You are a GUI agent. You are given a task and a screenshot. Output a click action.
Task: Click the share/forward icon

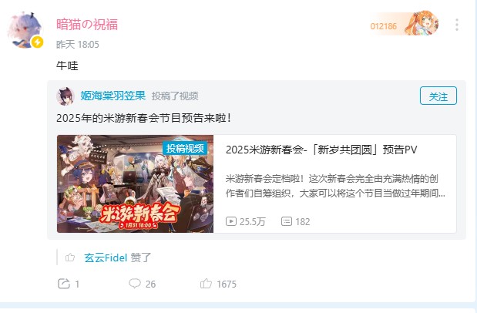64,284
